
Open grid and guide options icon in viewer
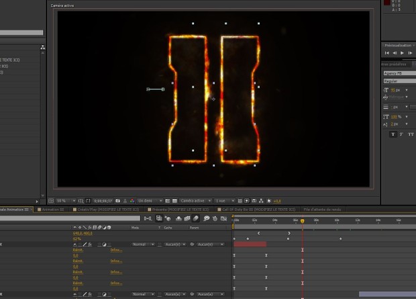click(81, 201)
